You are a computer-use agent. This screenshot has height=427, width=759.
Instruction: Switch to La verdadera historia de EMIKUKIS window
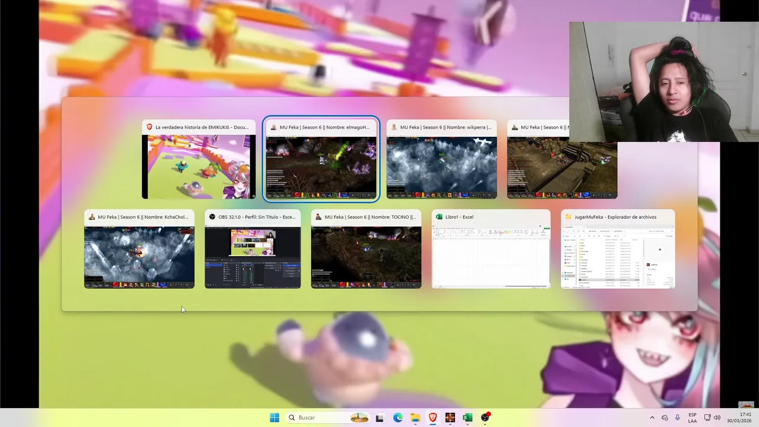(x=199, y=160)
